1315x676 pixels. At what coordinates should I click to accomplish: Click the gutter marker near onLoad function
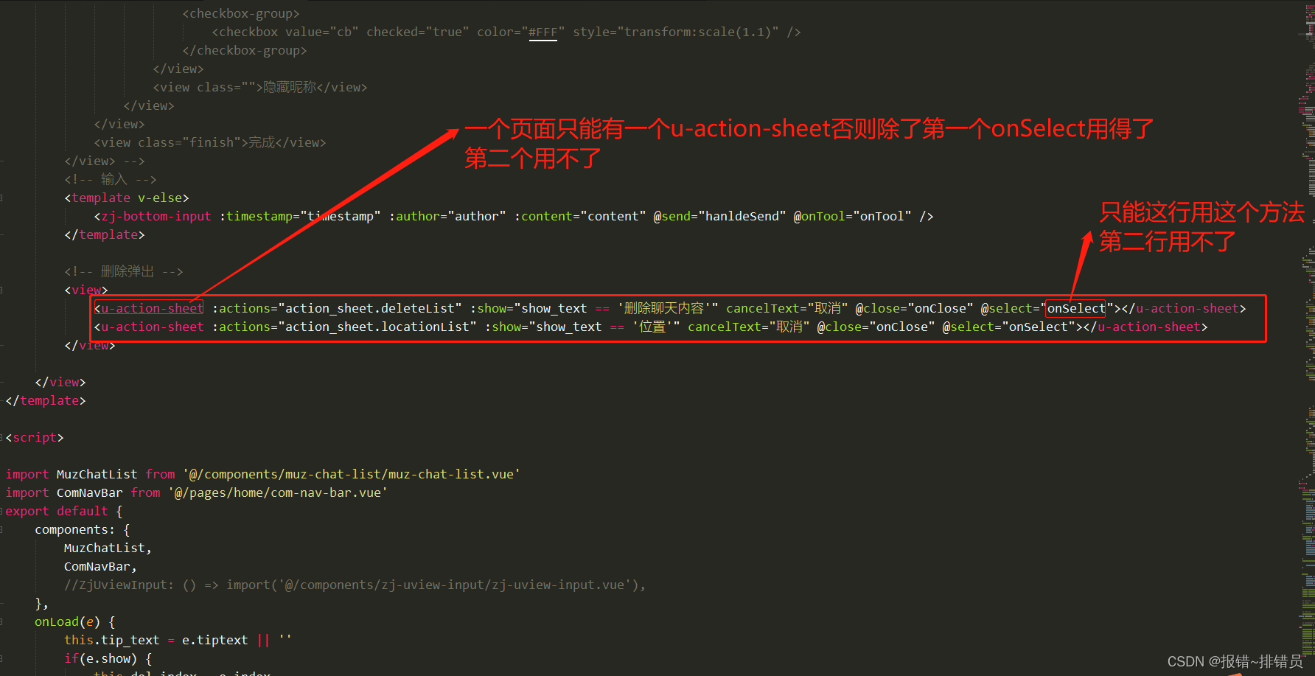click(x=2, y=621)
